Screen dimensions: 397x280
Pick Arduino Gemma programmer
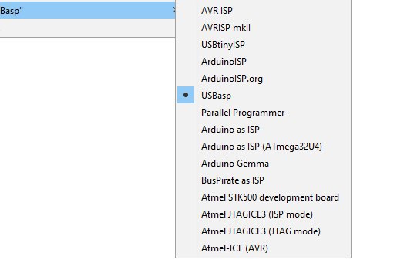(263, 164)
